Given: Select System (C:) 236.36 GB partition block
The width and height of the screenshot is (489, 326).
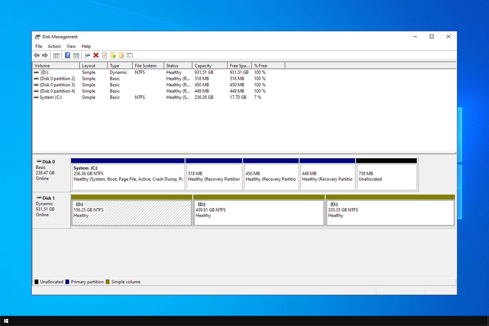Looking at the screenshot, I should (128, 174).
